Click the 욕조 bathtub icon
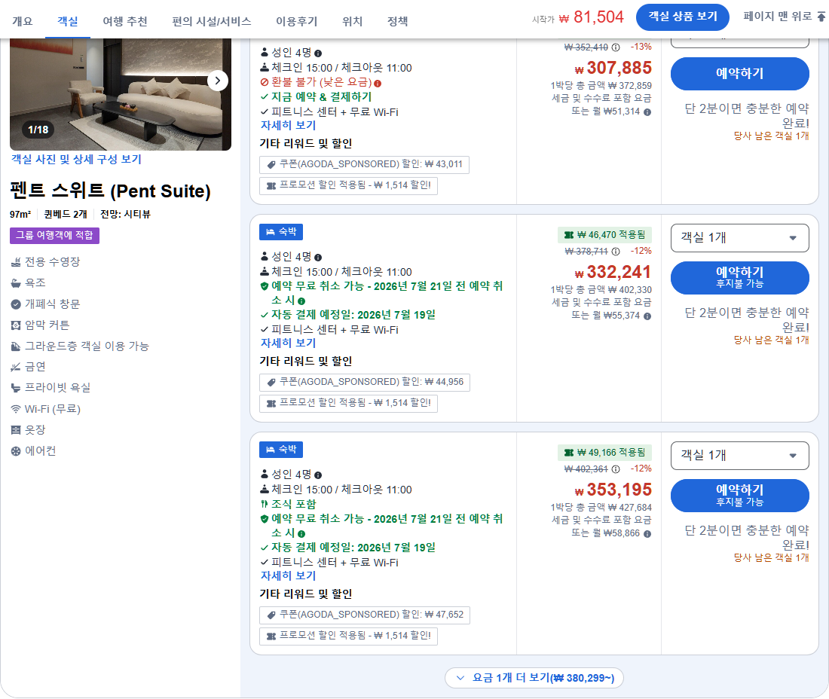This screenshot has width=829, height=699. 16,283
